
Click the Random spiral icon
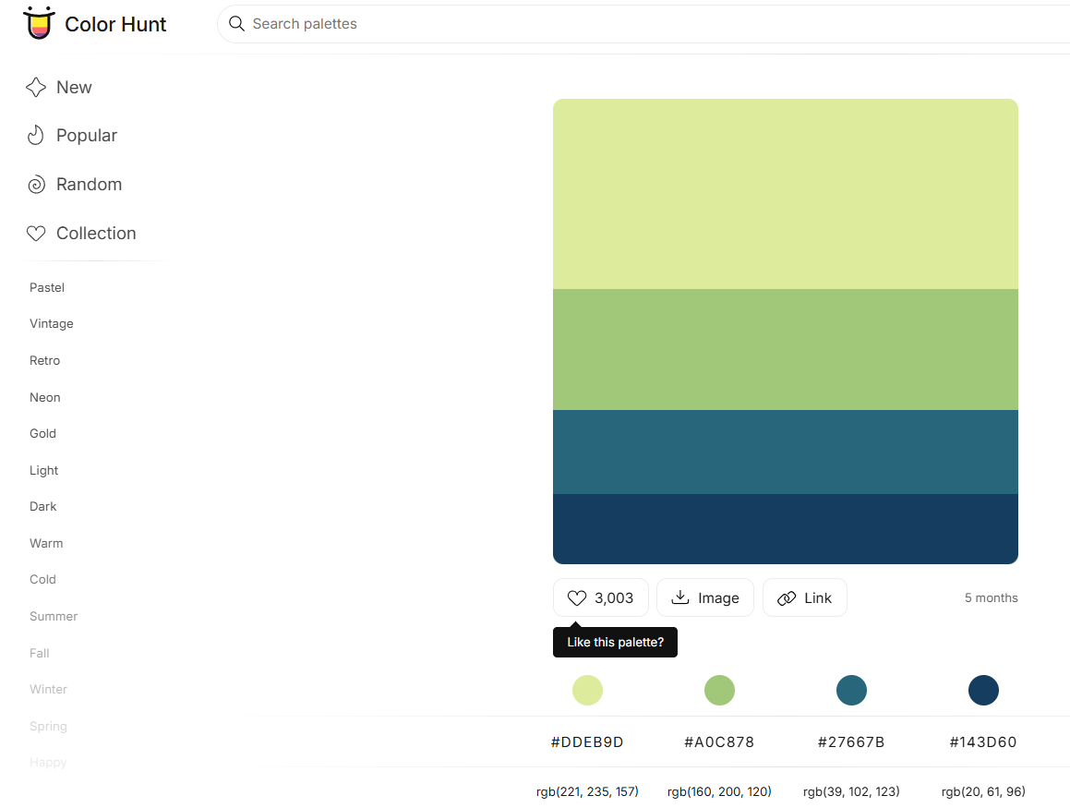coord(36,185)
